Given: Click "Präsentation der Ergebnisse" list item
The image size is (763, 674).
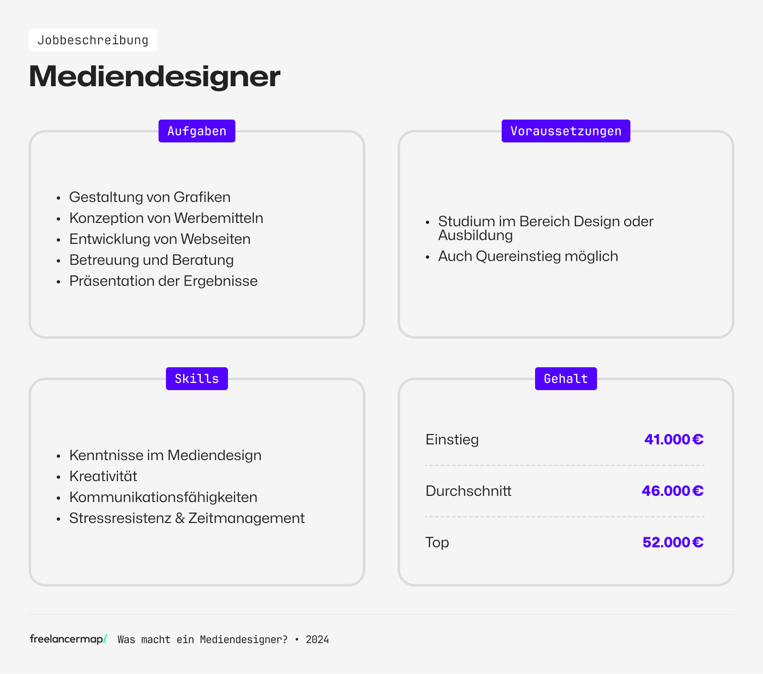Looking at the screenshot, I should click(x=163, y=281).
